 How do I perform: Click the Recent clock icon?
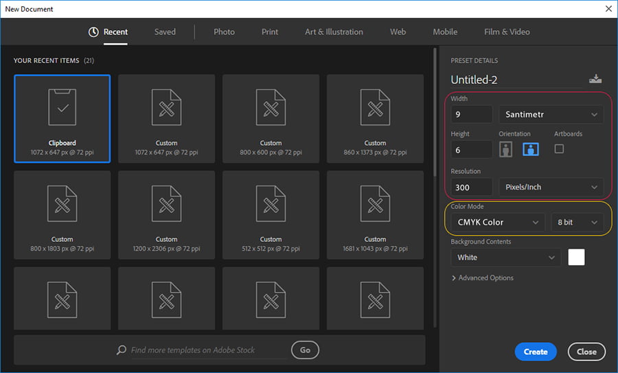[93, 32]
